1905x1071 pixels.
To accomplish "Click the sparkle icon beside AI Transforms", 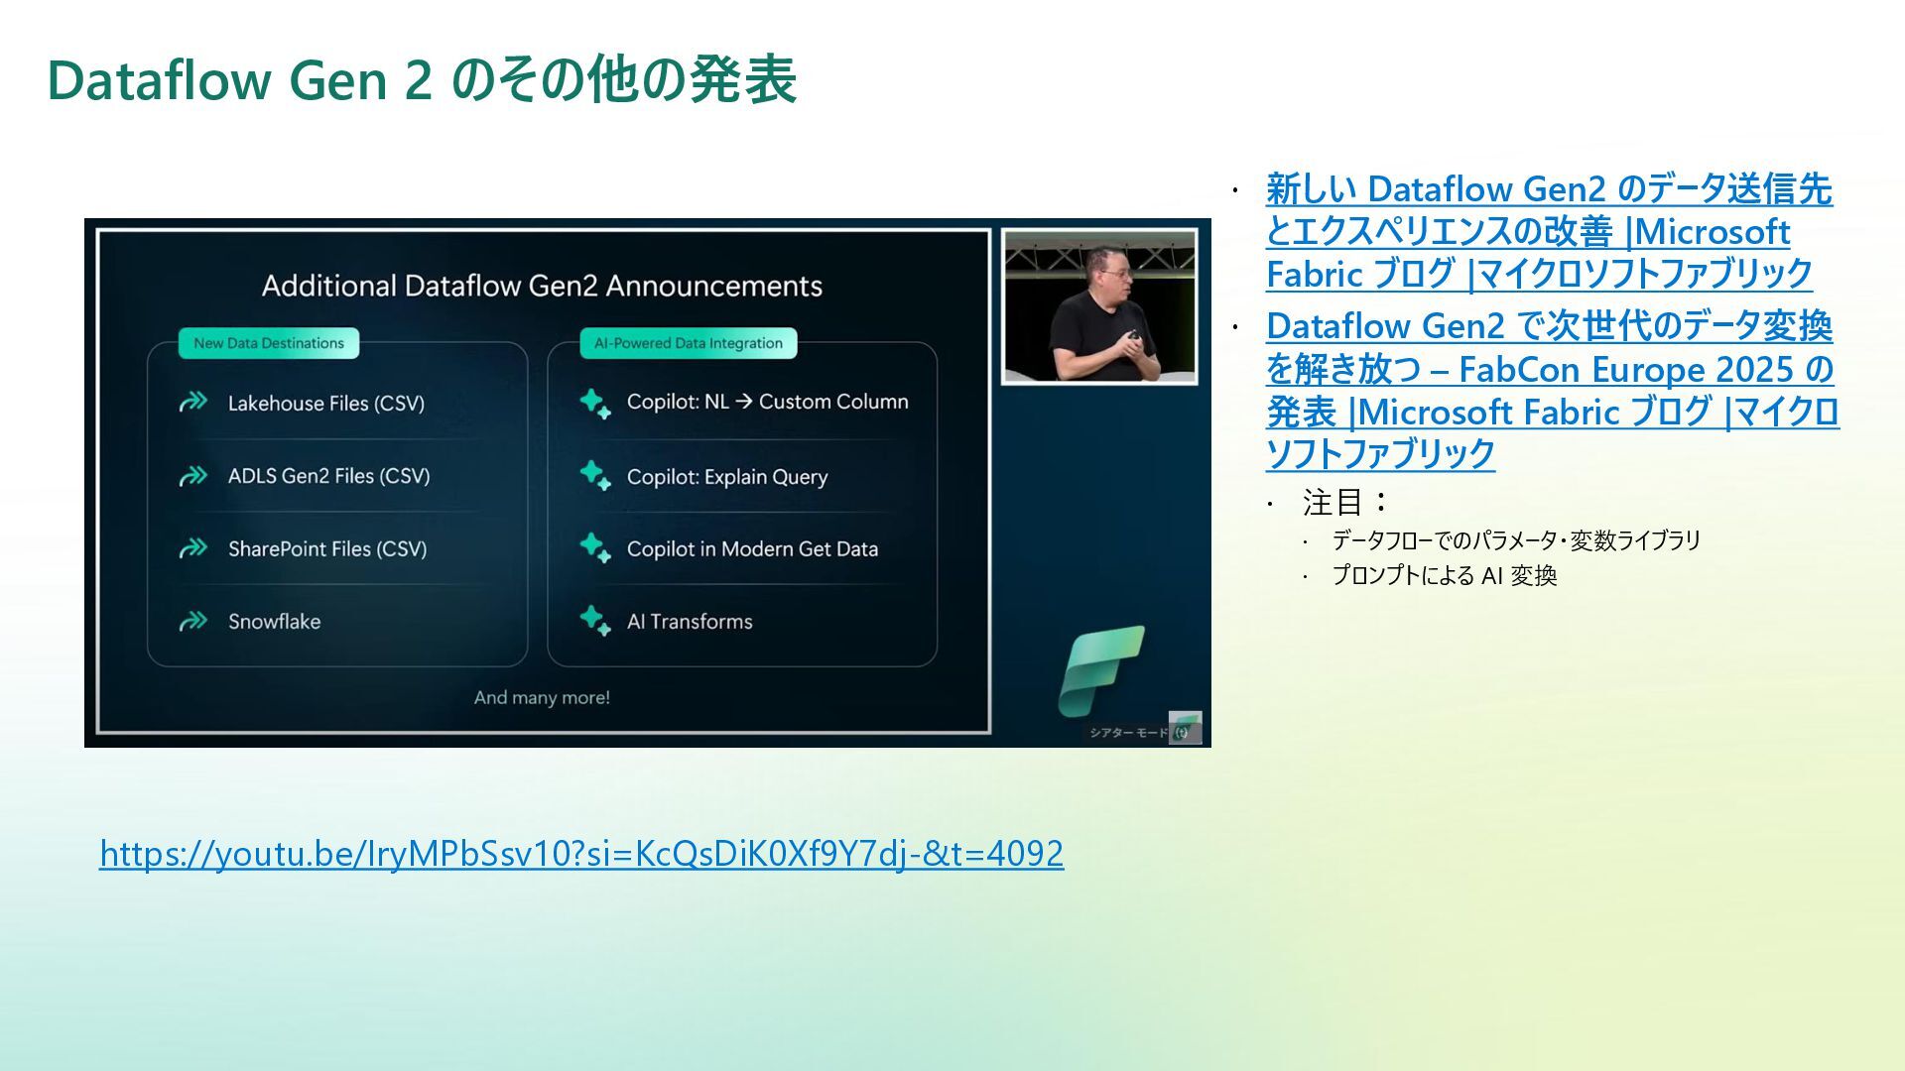I will [595, 621].
